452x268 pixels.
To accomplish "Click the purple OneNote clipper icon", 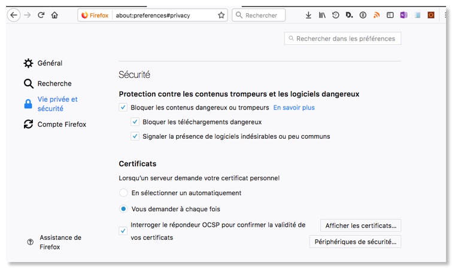I will 404,15.
